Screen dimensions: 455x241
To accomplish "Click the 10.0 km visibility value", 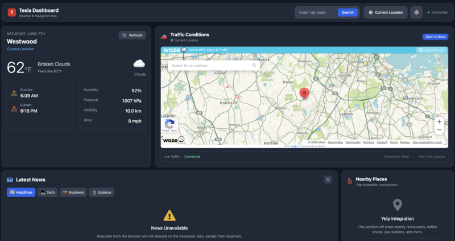I will [x=133, y=111].
